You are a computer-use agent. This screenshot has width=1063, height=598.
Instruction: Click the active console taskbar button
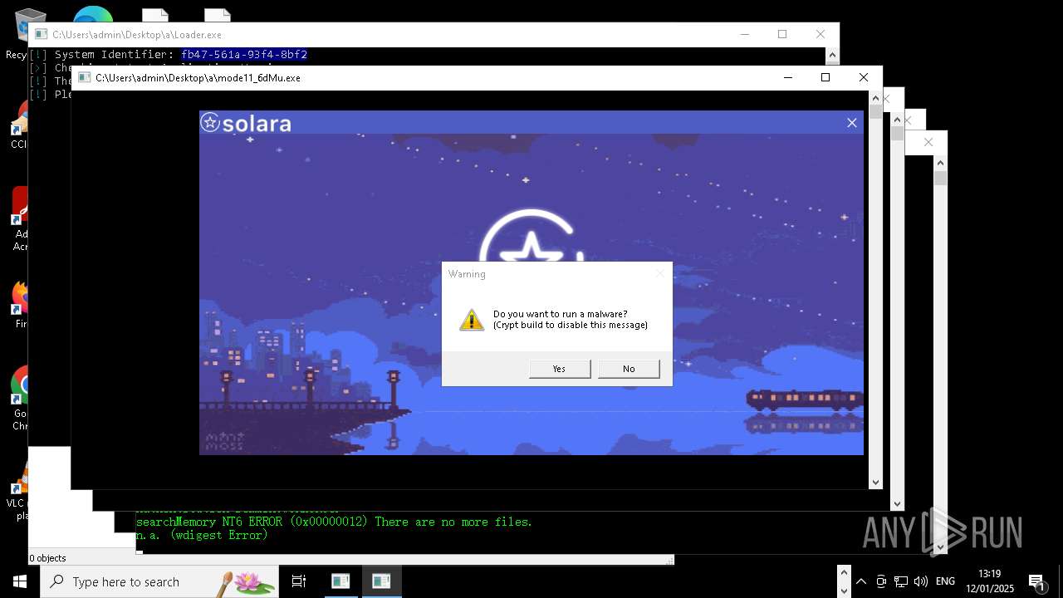point(381,581)
